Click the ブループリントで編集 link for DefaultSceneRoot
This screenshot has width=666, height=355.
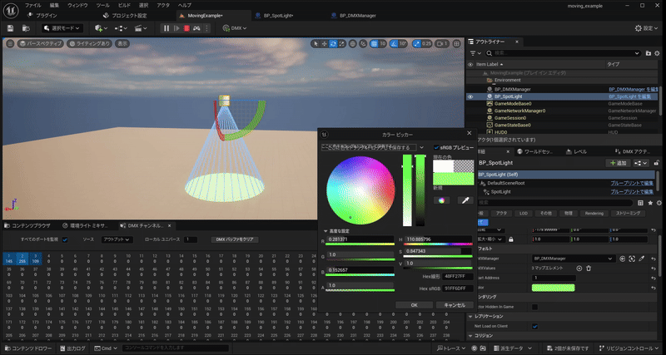coord(632,183)
